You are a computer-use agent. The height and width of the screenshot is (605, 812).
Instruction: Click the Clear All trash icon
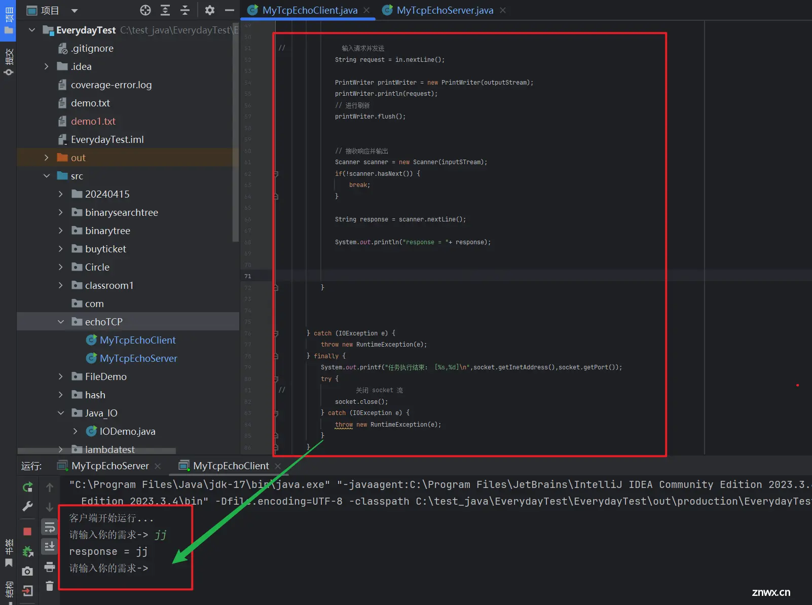[50, 586]
